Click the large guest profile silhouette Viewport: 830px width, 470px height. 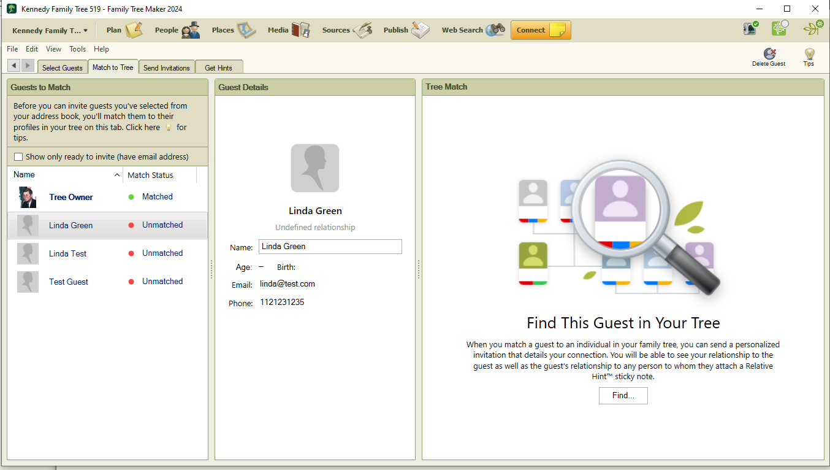click(315, 168)
